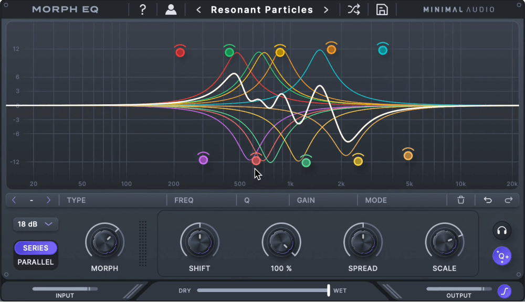Click the Q field in band bar

tap(263, 200)
